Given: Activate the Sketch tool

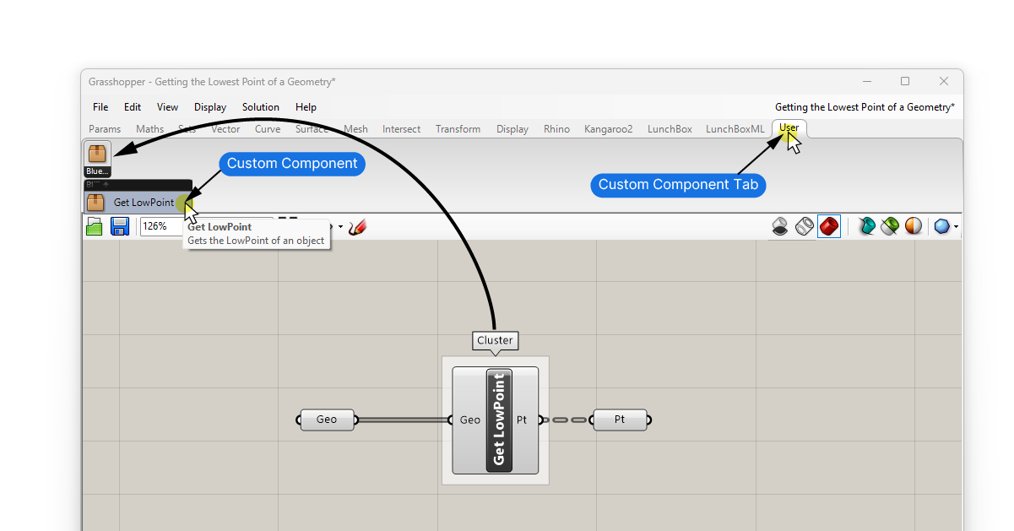Looking at the screenshot, I should (x=356, y=226).
